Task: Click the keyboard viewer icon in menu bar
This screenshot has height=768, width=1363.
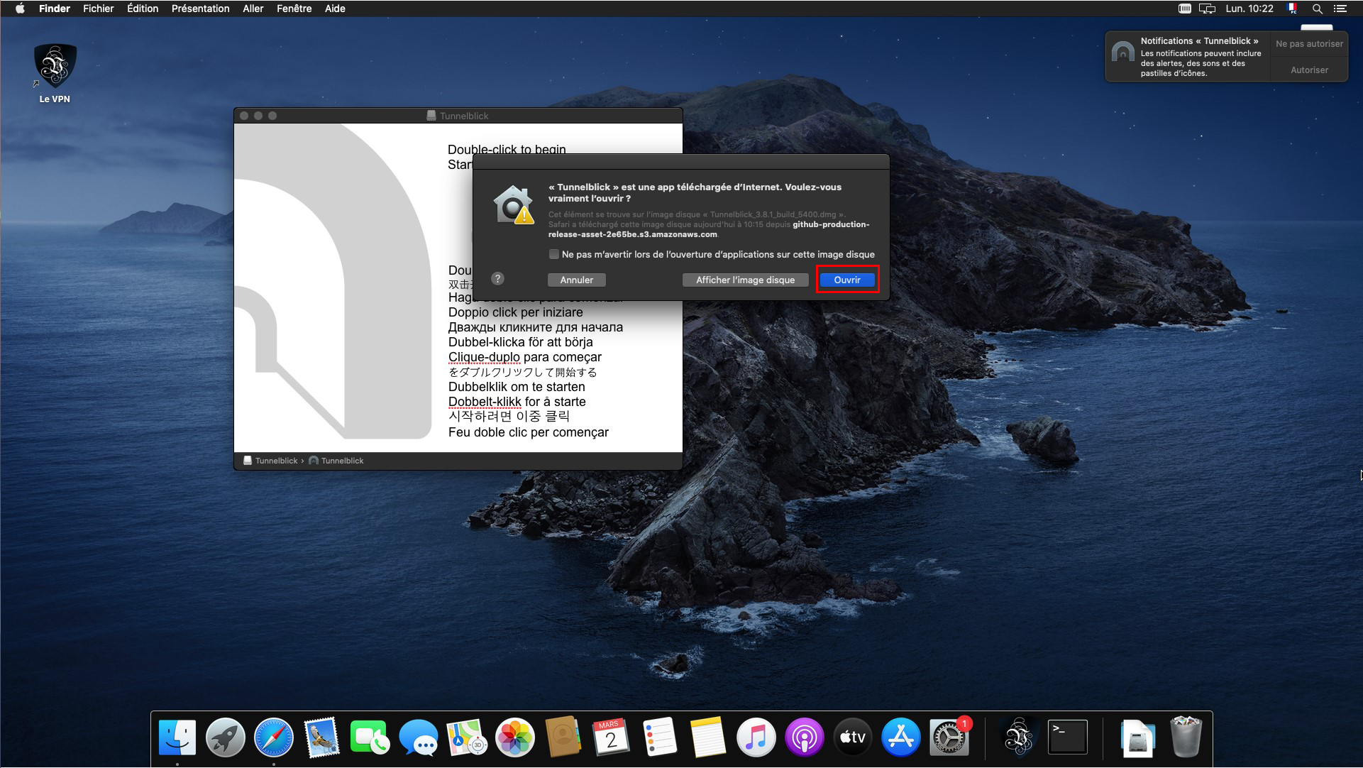Action: click(x=1184, y=9)
